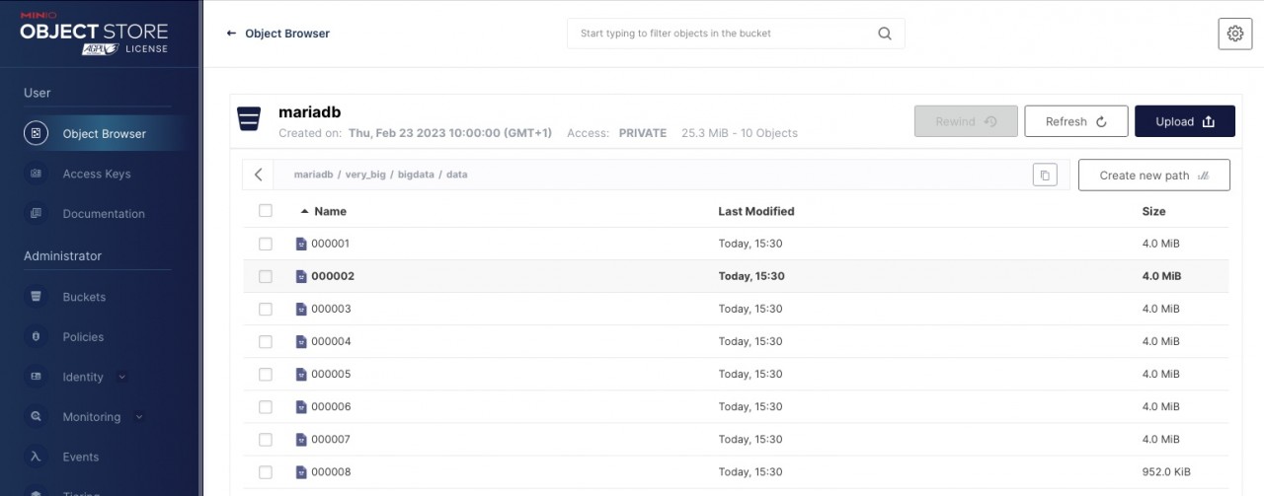
Task: Check the box for object 000001
Action: click(265, 244)
